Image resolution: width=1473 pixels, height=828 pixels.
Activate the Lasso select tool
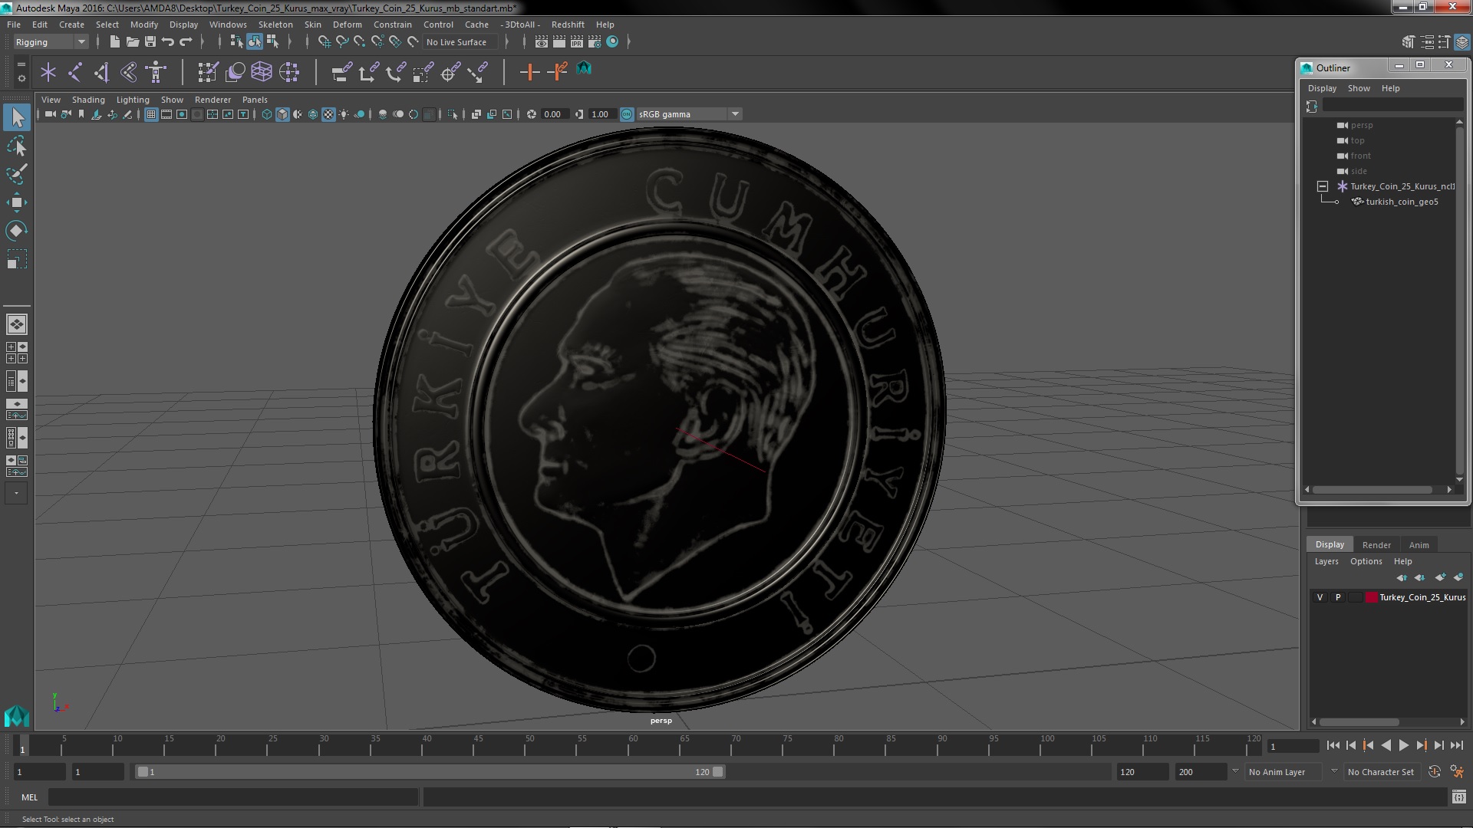17,146
